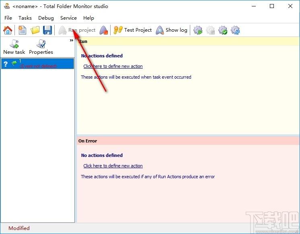Create a new project document icon
This screenshot has height=234, width=300.
click(x=23, y=30)
